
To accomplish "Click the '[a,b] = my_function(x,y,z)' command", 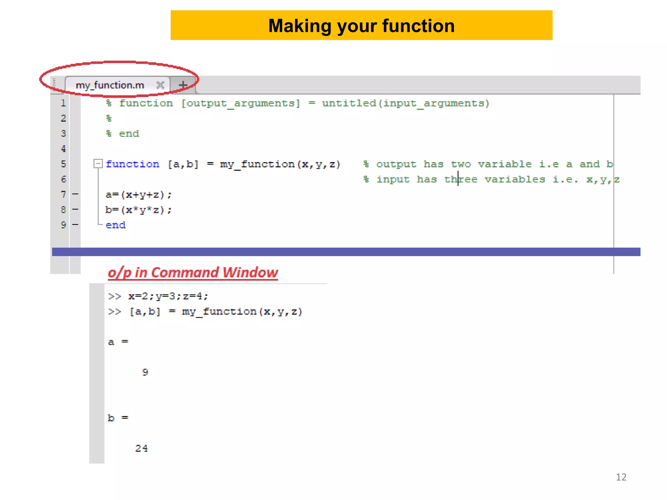I will coord(216,312).
